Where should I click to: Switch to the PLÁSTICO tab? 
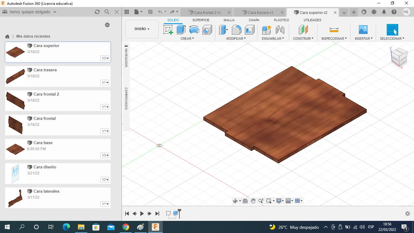point(282,20)
